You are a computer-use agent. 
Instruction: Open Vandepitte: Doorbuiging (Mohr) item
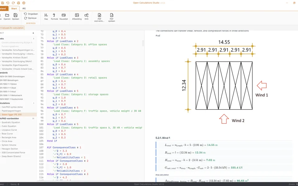point(16,61)
